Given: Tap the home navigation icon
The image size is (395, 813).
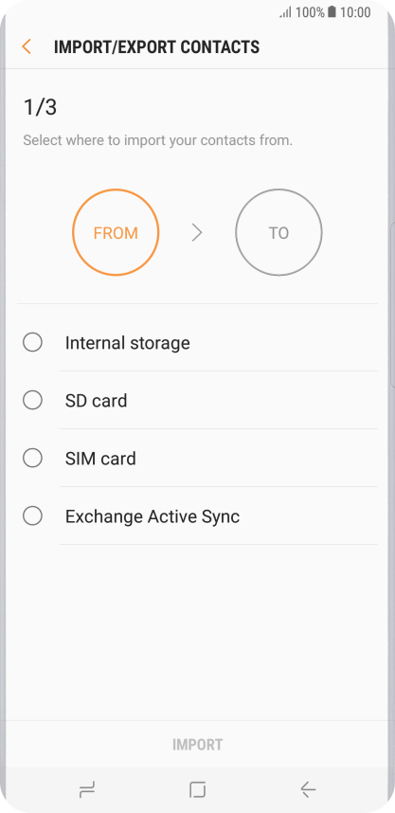Looking at the screenshot, I should click(197, 789).
